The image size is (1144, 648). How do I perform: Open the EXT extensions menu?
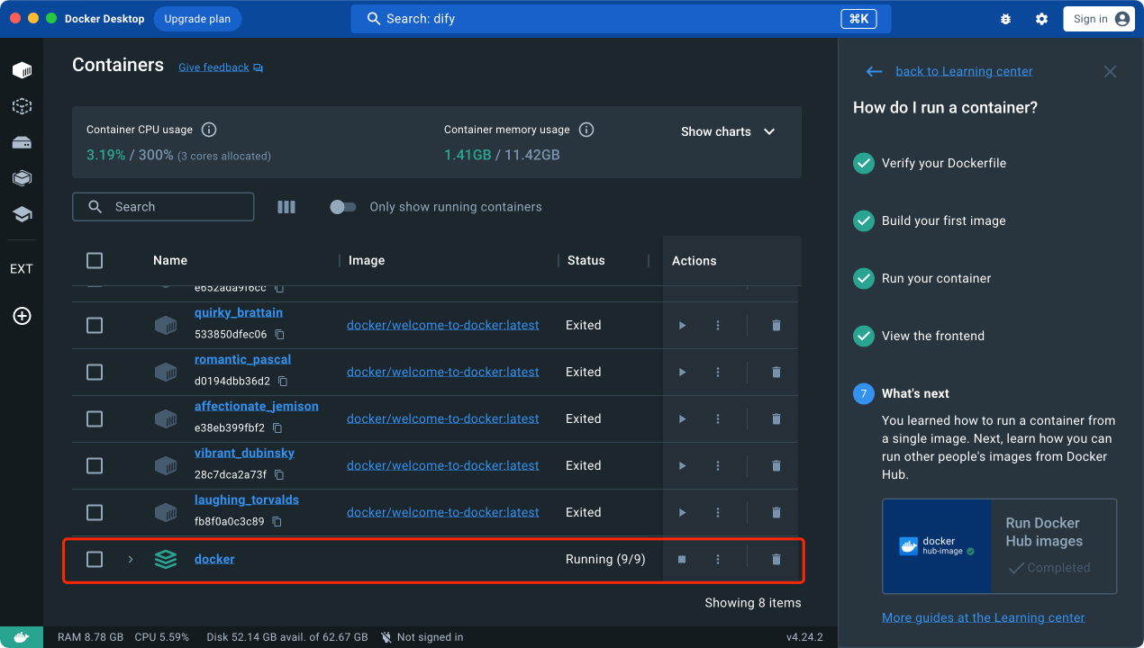pyautogui.click(x=22, y=268)
